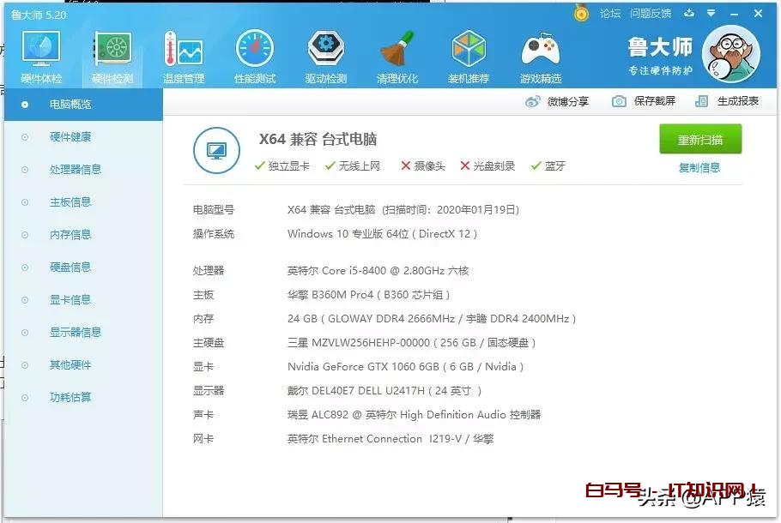The height and width of the screenshot is (523, 781).
Task: View 装机推荐 build recommendations
Action: pyautogui.click(x=469, y=53)
